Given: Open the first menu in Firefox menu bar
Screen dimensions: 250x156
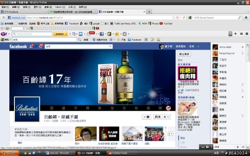Looking at the screenshot, I should tap(5, 7).
